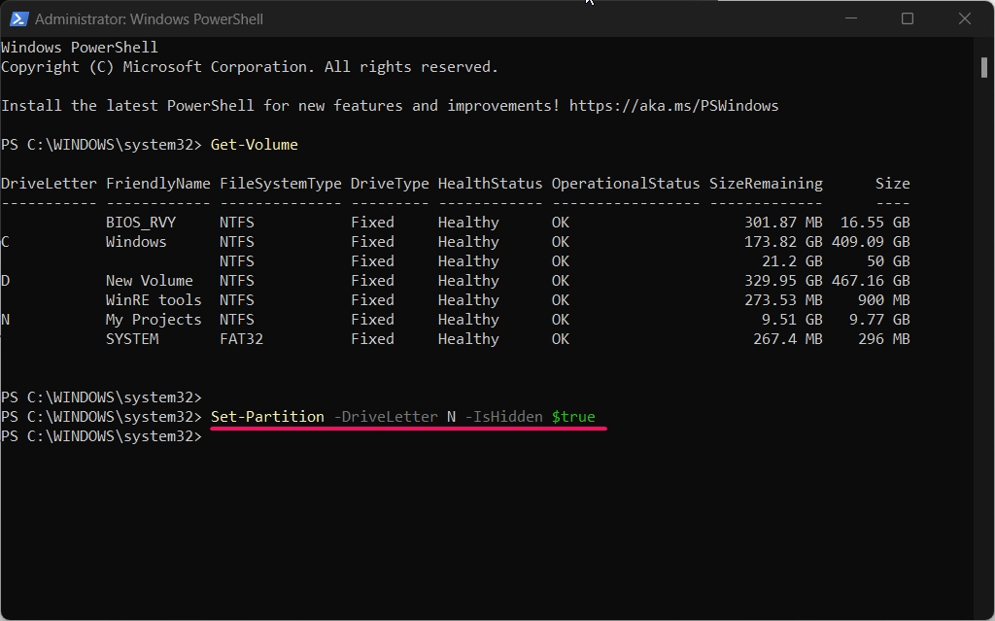The height and width of the screenshot is (621, 995).
Task: Close the PowerShell window
Action: (x=965, y=18)
